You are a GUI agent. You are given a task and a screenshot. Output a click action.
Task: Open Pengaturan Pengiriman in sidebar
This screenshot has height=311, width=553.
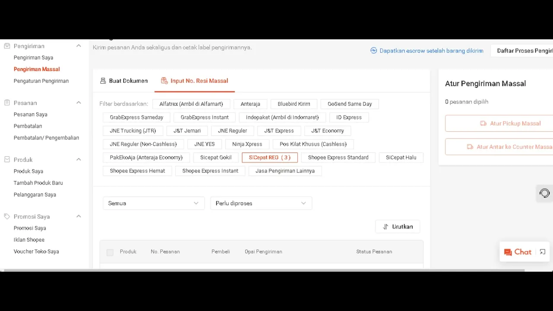point(41,81)
